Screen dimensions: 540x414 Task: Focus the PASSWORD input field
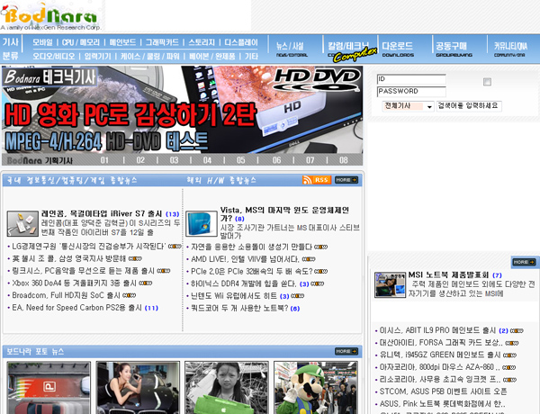411,92
